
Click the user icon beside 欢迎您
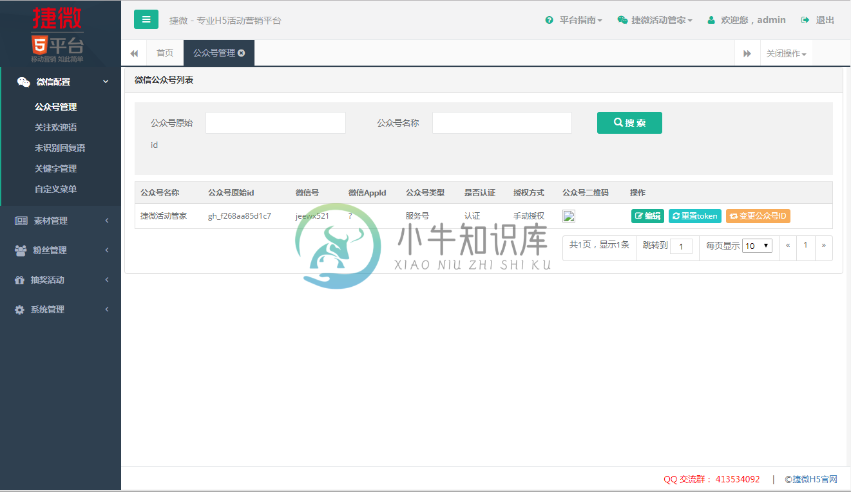[x=711, y=20]
